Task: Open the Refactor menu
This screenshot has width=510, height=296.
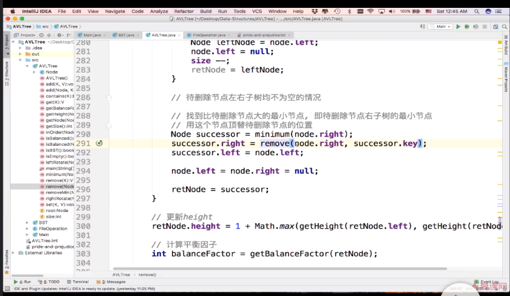Action: [184, 11]
